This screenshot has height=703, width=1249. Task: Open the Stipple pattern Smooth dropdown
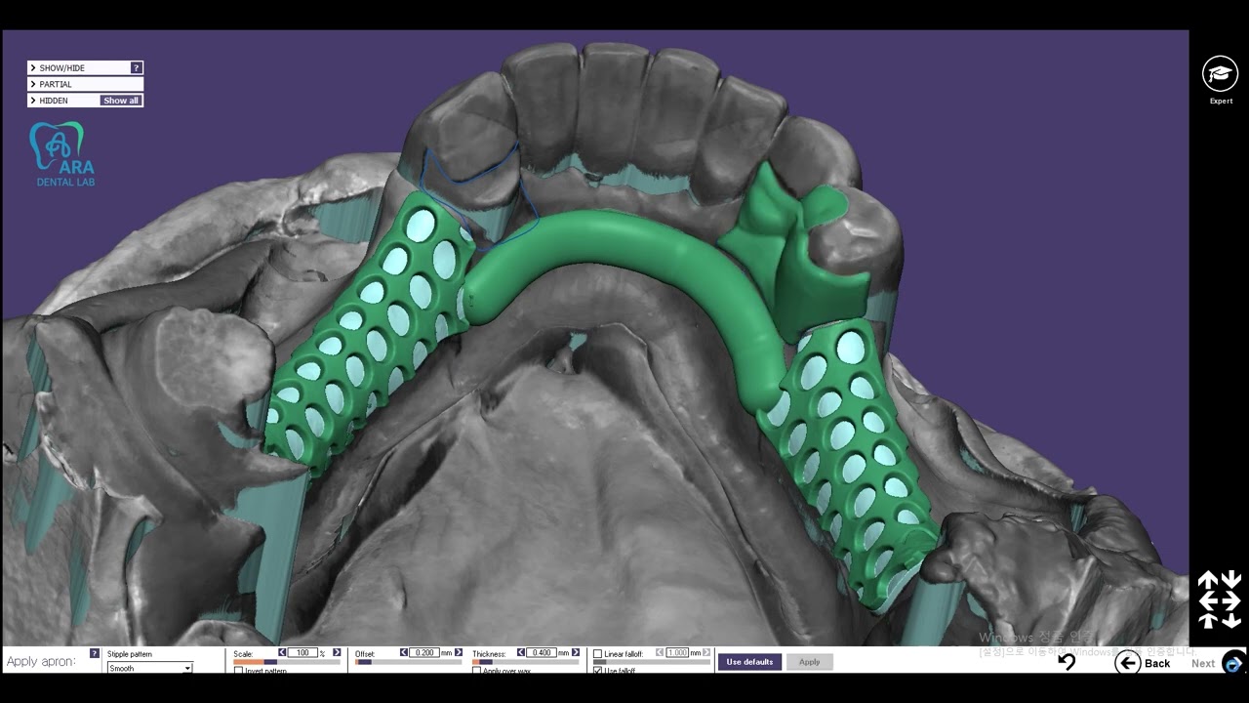(149, 668)
